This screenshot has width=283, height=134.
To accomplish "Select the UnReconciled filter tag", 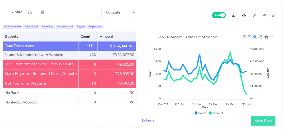I will coord(12,27).
